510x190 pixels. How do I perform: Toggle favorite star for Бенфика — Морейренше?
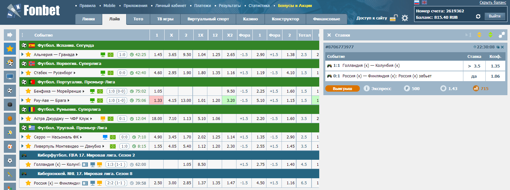coord(28,91)
